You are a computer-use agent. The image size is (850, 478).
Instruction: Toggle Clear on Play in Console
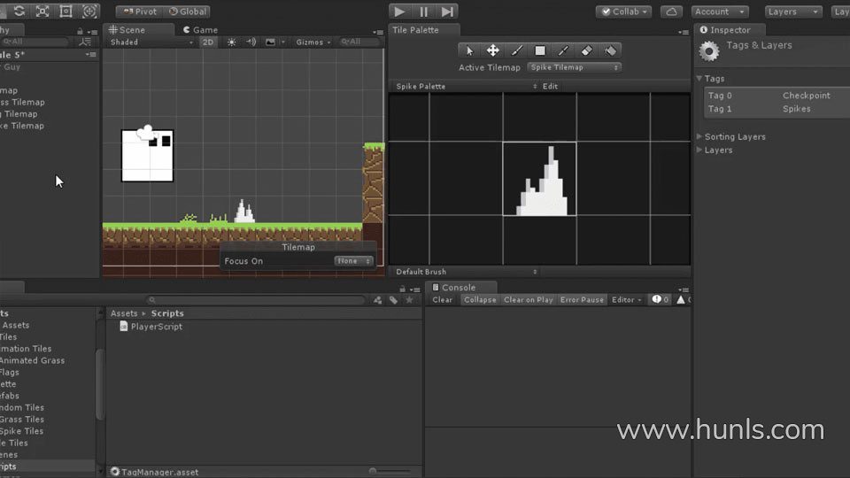click(x=528, y=300)
